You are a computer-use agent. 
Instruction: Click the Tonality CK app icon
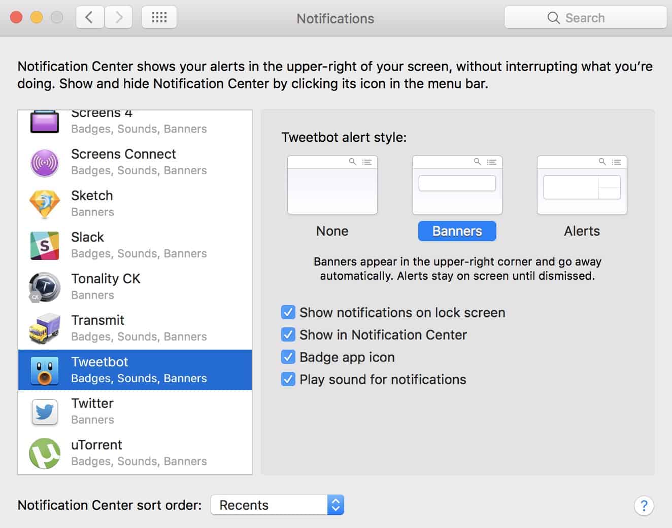coord(45,287)
